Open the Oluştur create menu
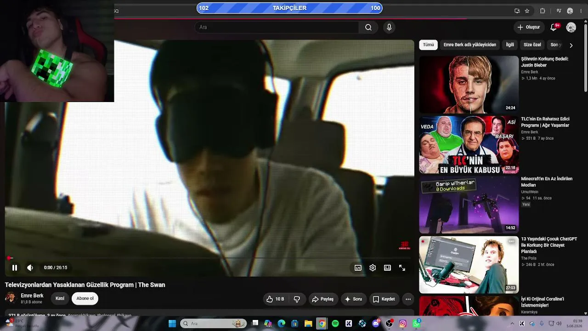This screenshot has width=588, height=331. coord(529,27)
